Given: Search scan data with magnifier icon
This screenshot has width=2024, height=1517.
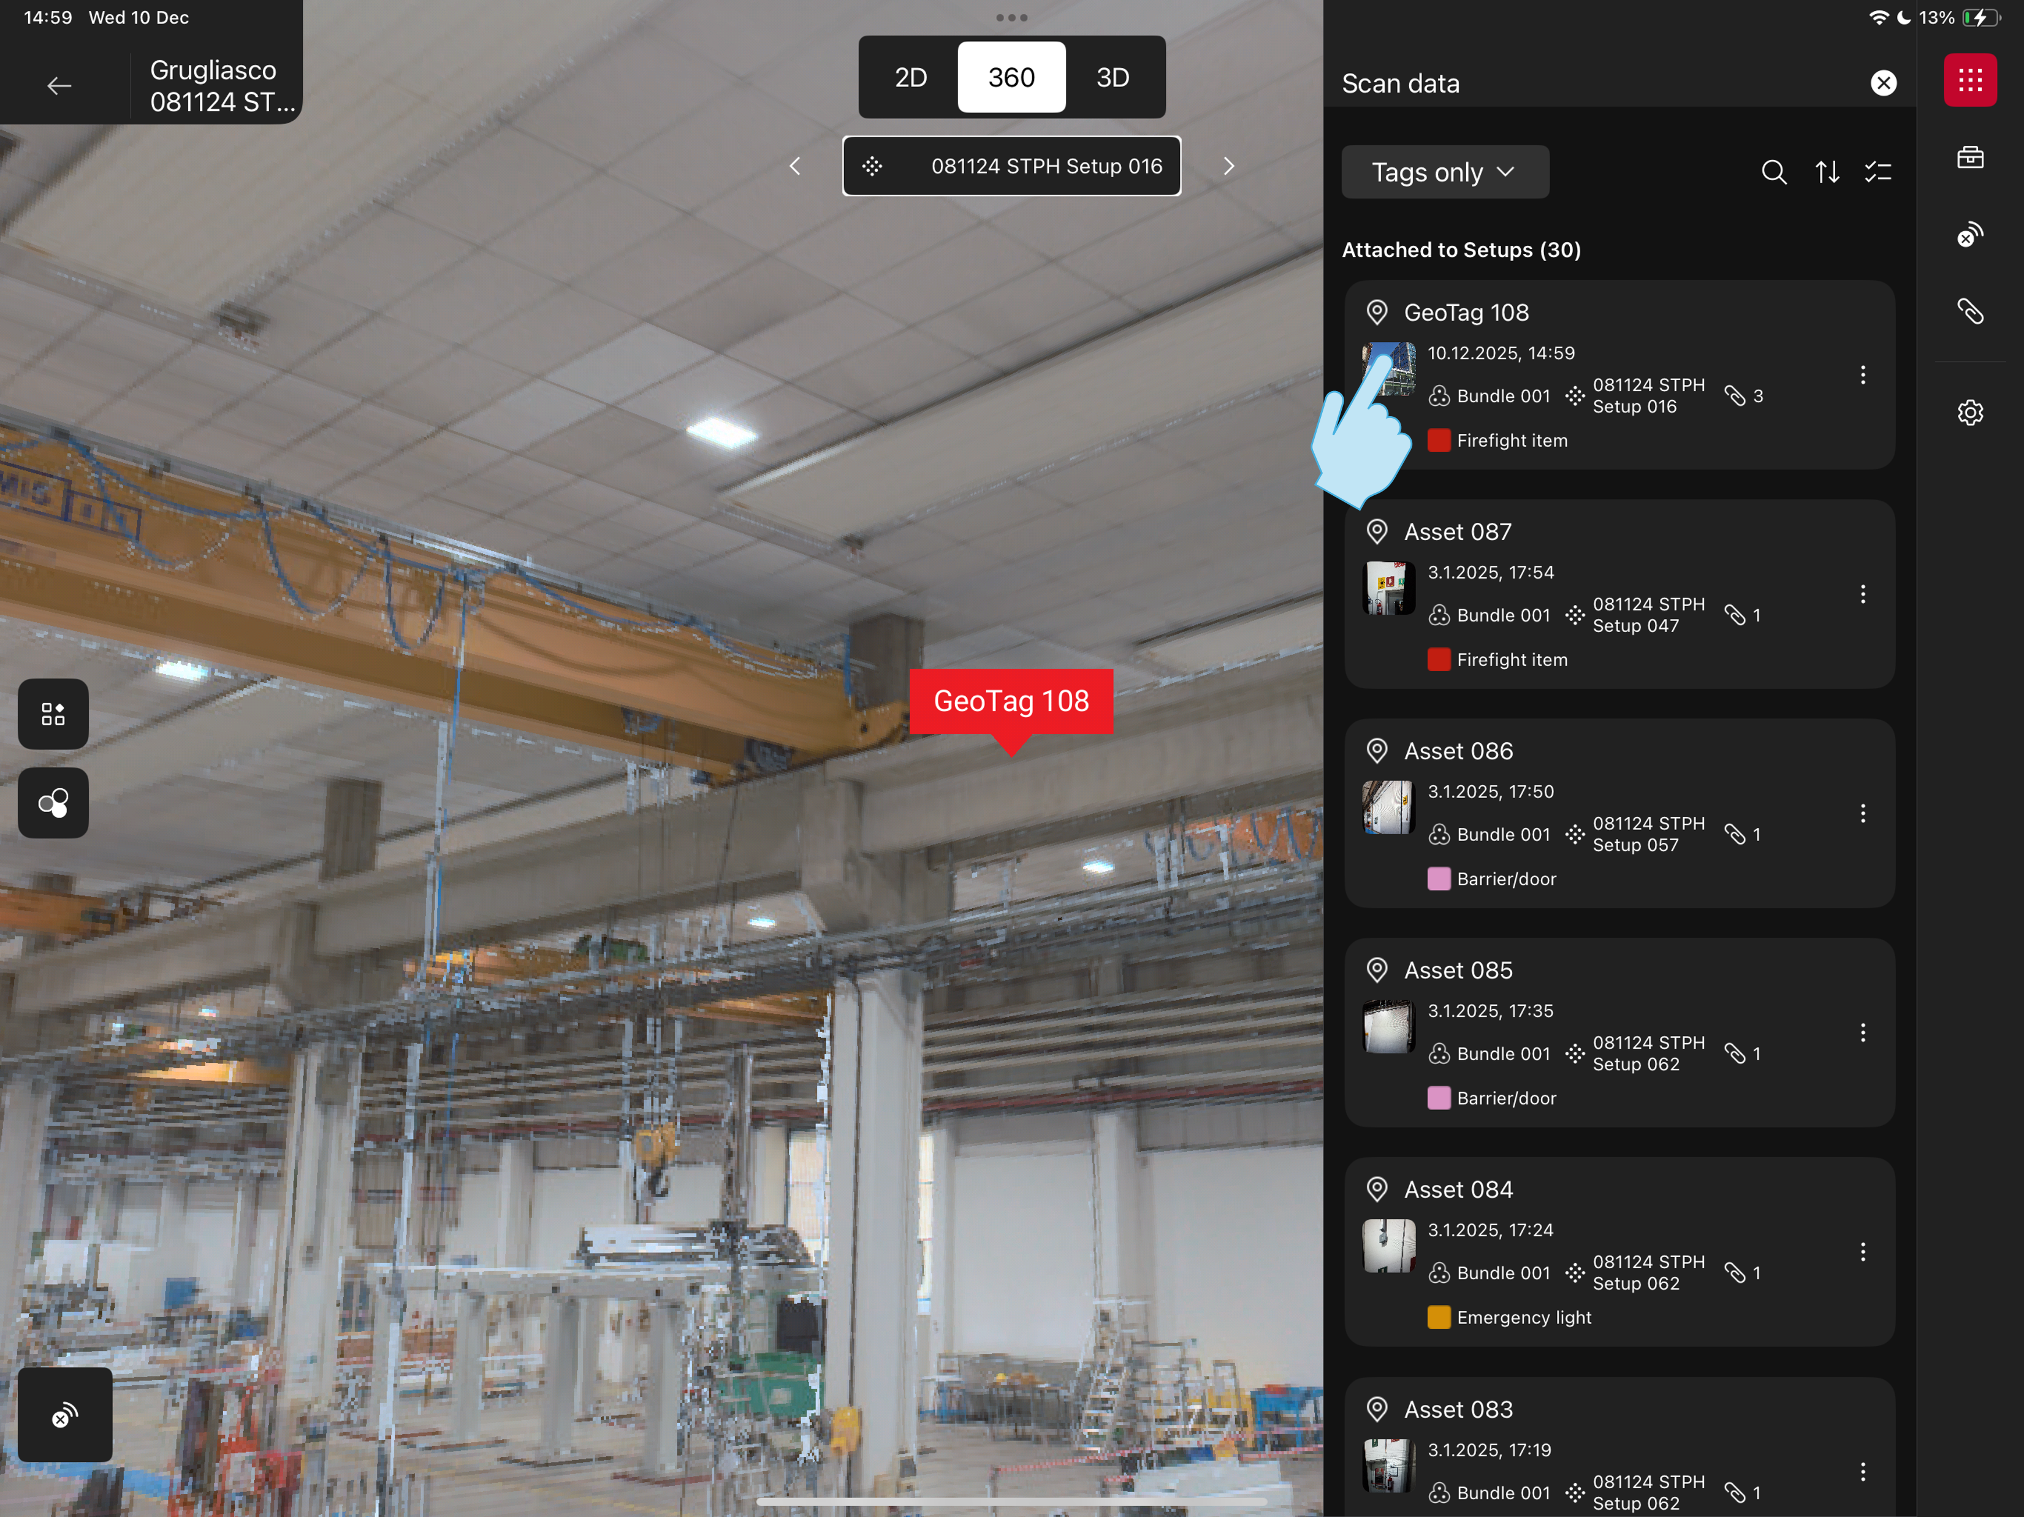Looking at the screenshot, I should tap(1773, 172).
